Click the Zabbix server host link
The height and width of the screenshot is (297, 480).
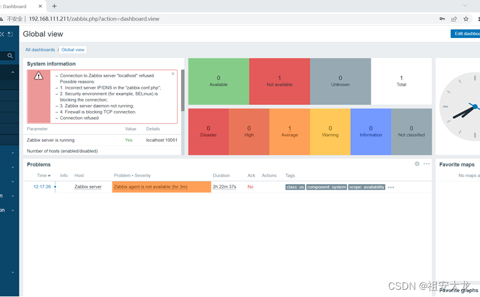coord(88,187)
